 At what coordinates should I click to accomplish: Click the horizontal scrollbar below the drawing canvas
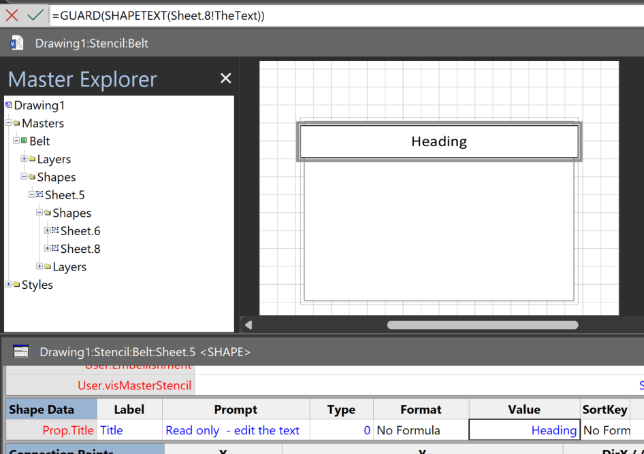[x=481, y=326]
